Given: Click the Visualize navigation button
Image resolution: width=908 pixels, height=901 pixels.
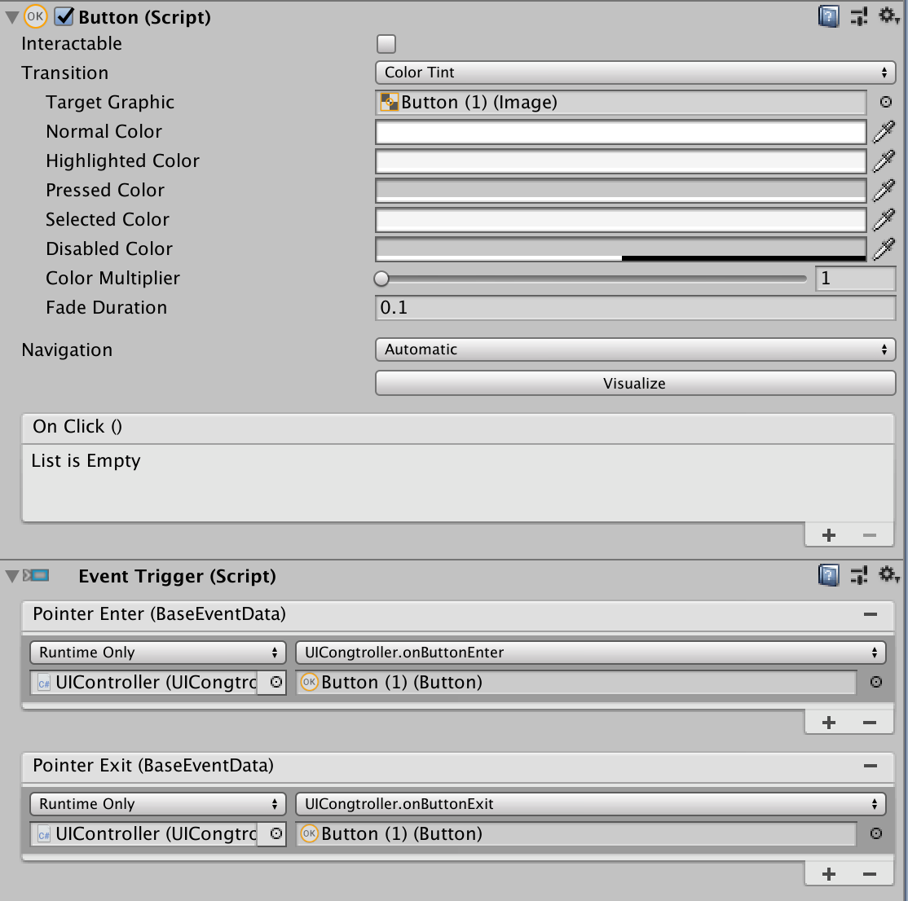Looking at the screenshot, I should [x=635, y=383].
